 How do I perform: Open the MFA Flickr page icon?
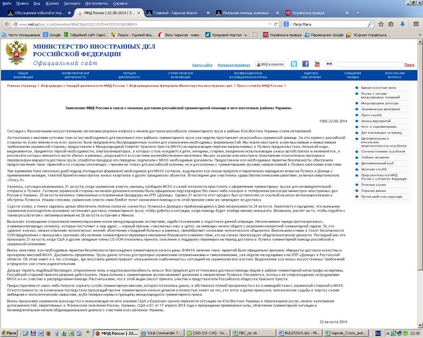(329, 64)
